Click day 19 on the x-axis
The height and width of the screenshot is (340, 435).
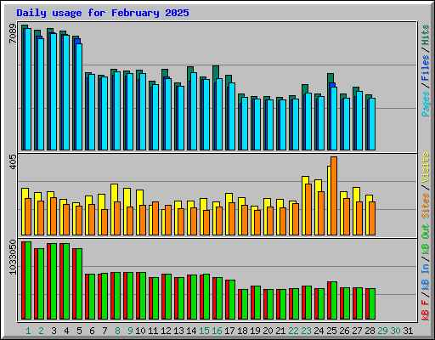tap(255, 331)
